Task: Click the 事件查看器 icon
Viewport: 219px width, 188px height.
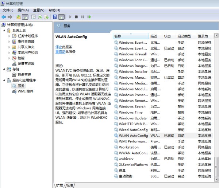Action: (x=14, y=42)
